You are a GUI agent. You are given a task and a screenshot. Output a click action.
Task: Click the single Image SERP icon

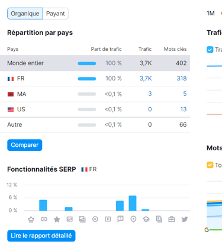(69, 219)
